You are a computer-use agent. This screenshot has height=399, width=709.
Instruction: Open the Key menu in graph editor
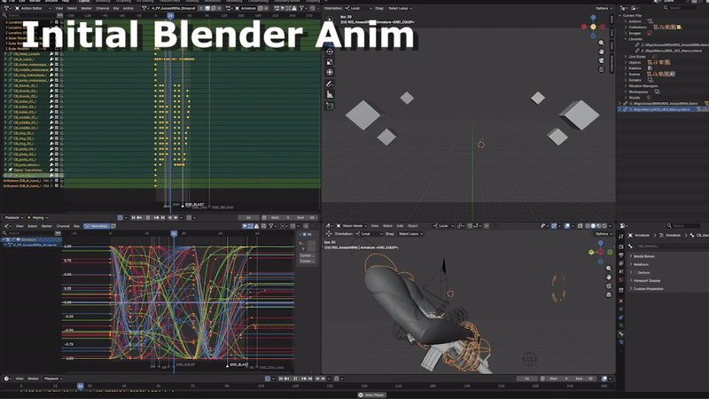point(76,226)
